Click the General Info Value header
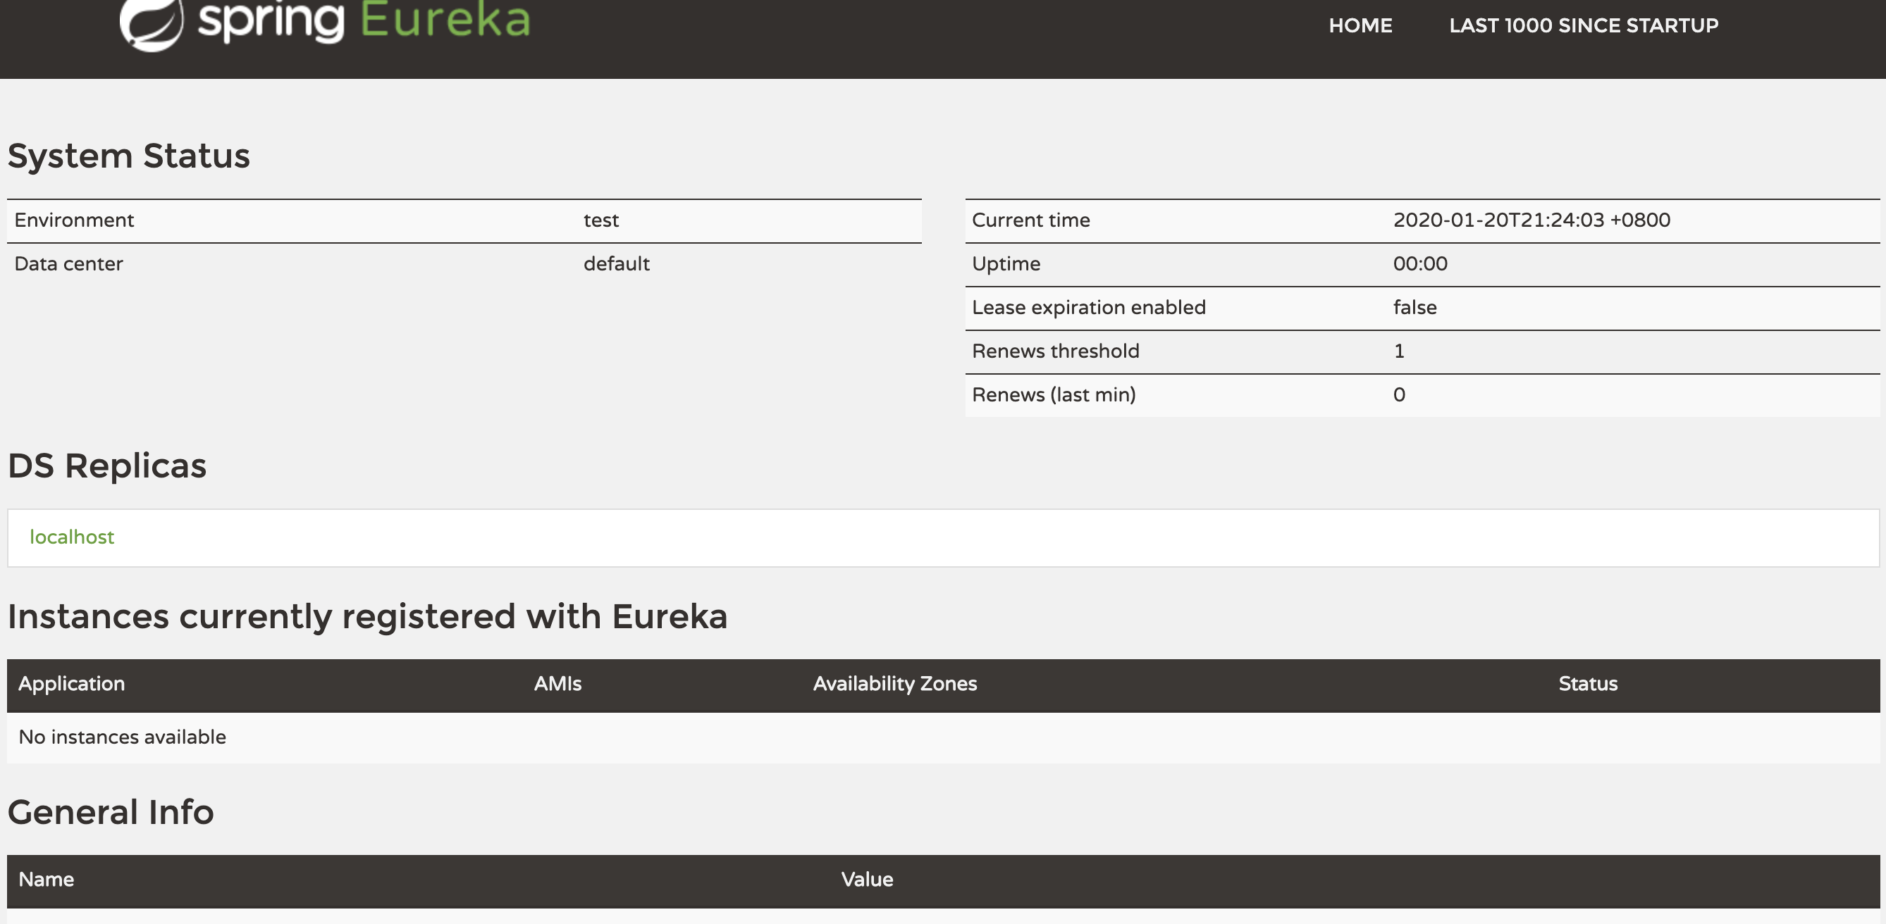The image size is (1886, 924). (x=867, y=880)
